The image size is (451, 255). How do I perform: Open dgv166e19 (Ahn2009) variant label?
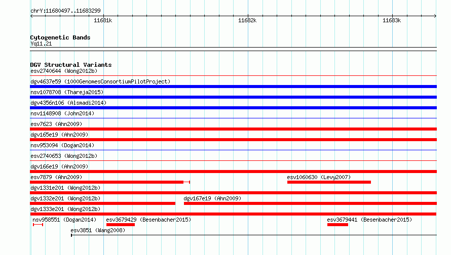pos(59,166)
